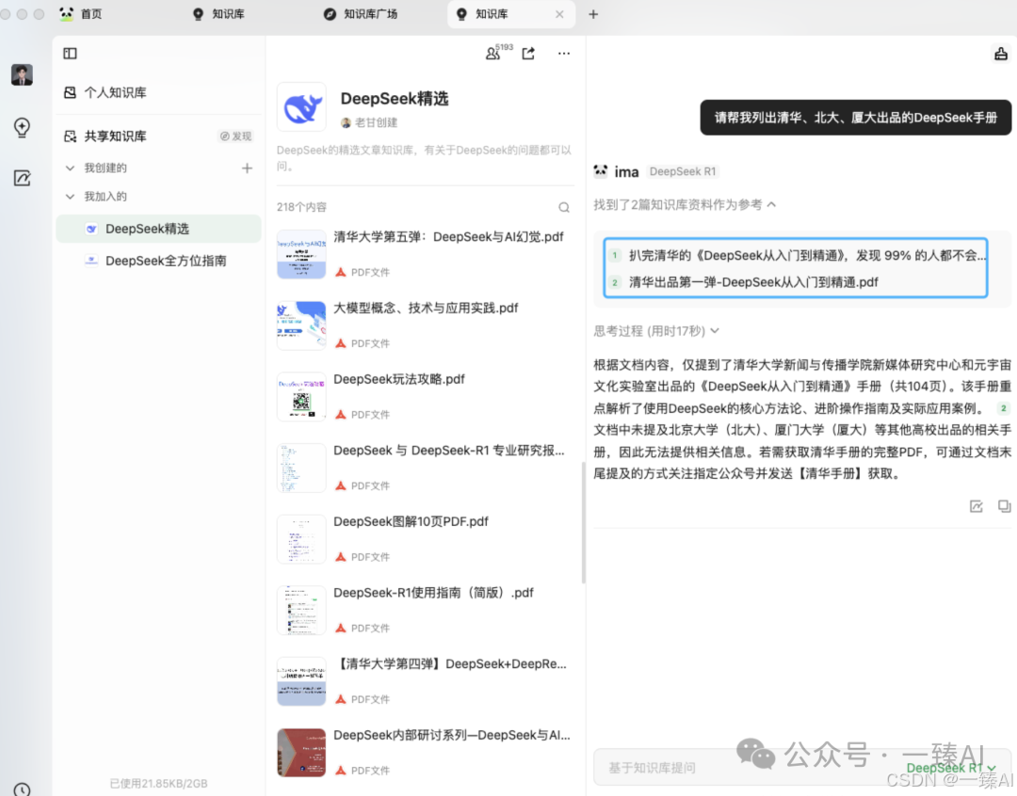Screen dimensions: 1017x796
Task: Collapse the 找到了2篇知识库资料 reference list
Action: coord(685,205)
